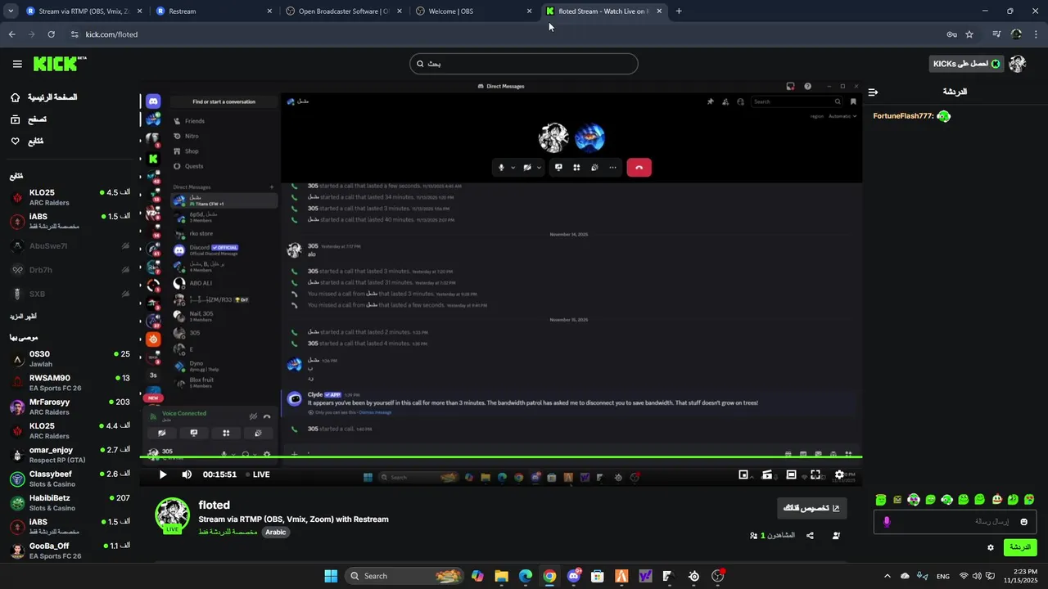Viewport: 1048px width, 589px height.
Task: Reload the page in Chrome
Action: click(x=51, y=34)
